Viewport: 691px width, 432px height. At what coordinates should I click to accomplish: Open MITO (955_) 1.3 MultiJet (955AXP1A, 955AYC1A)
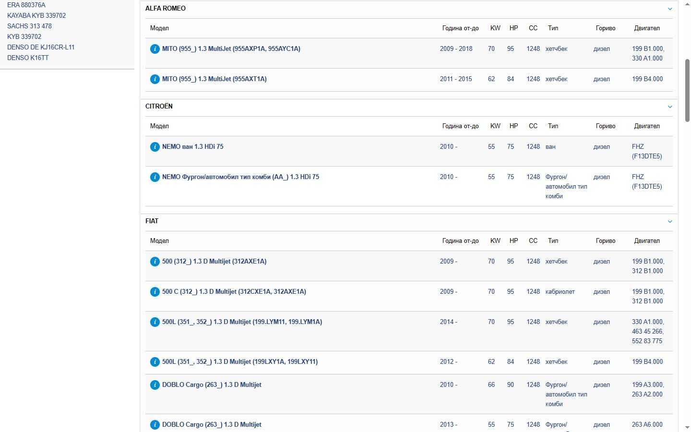pyautogui.click(x=231, y=48)
